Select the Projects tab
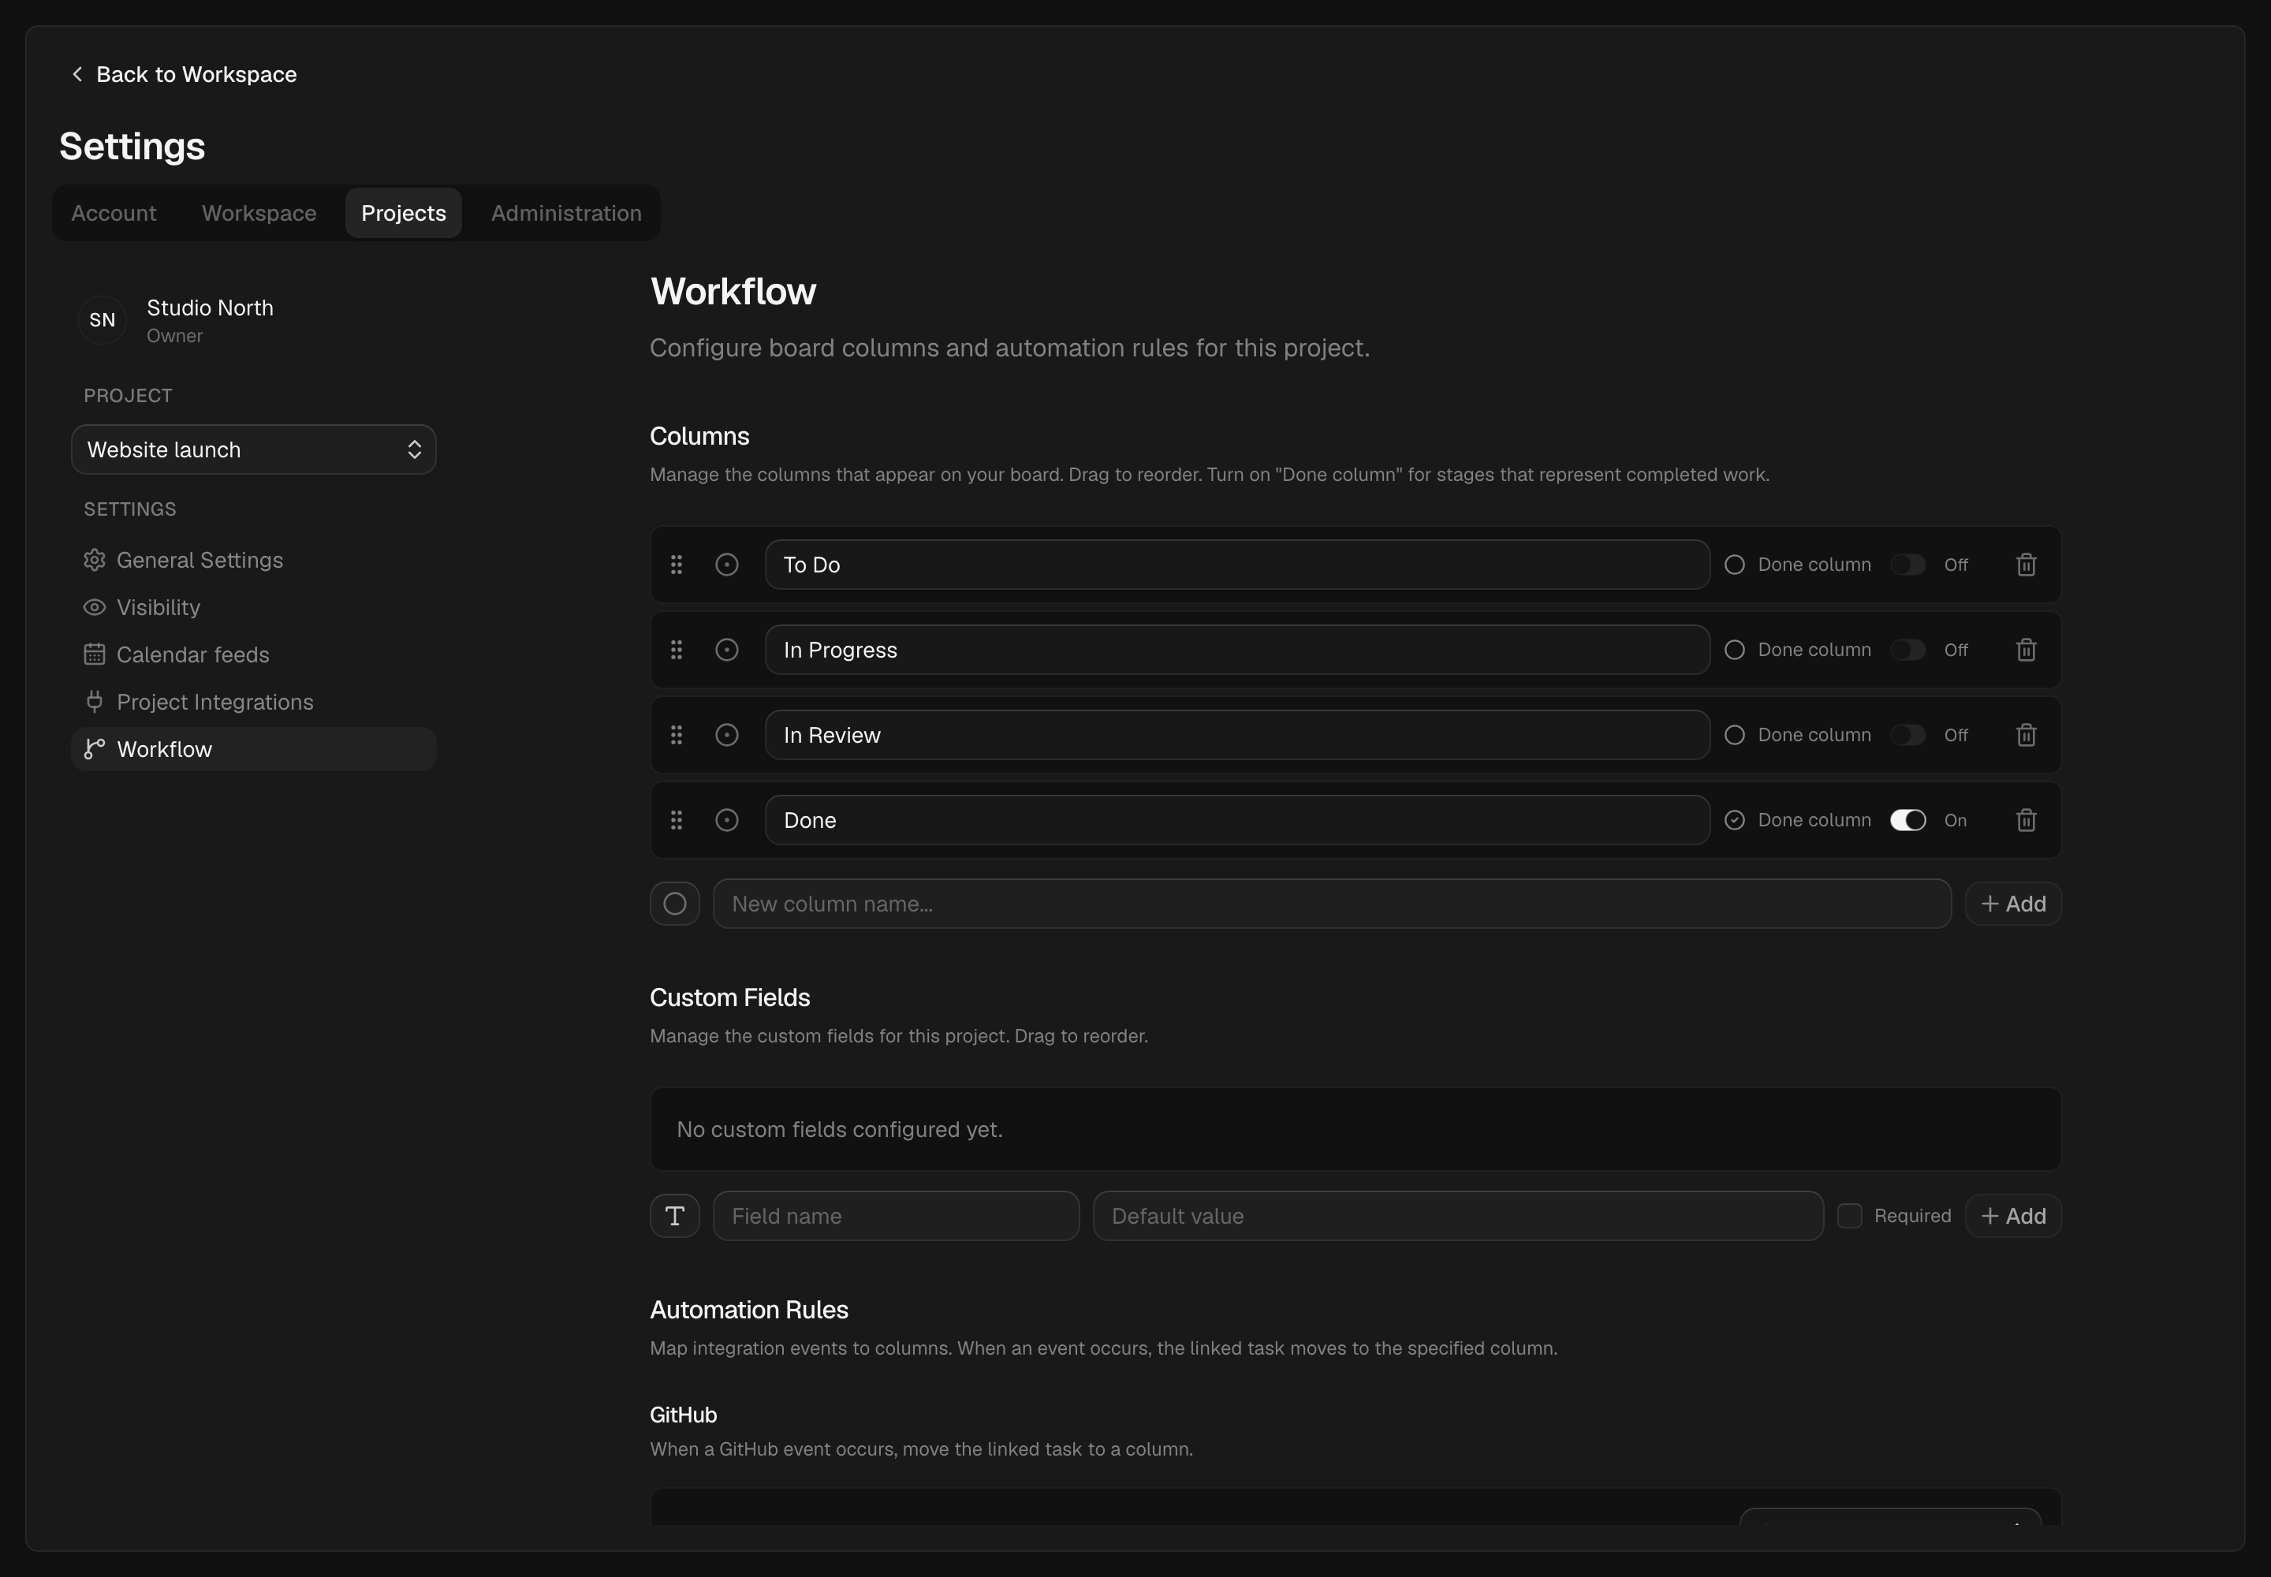The height and width of the screenshot is (1577, 2271). click(403, 212)
